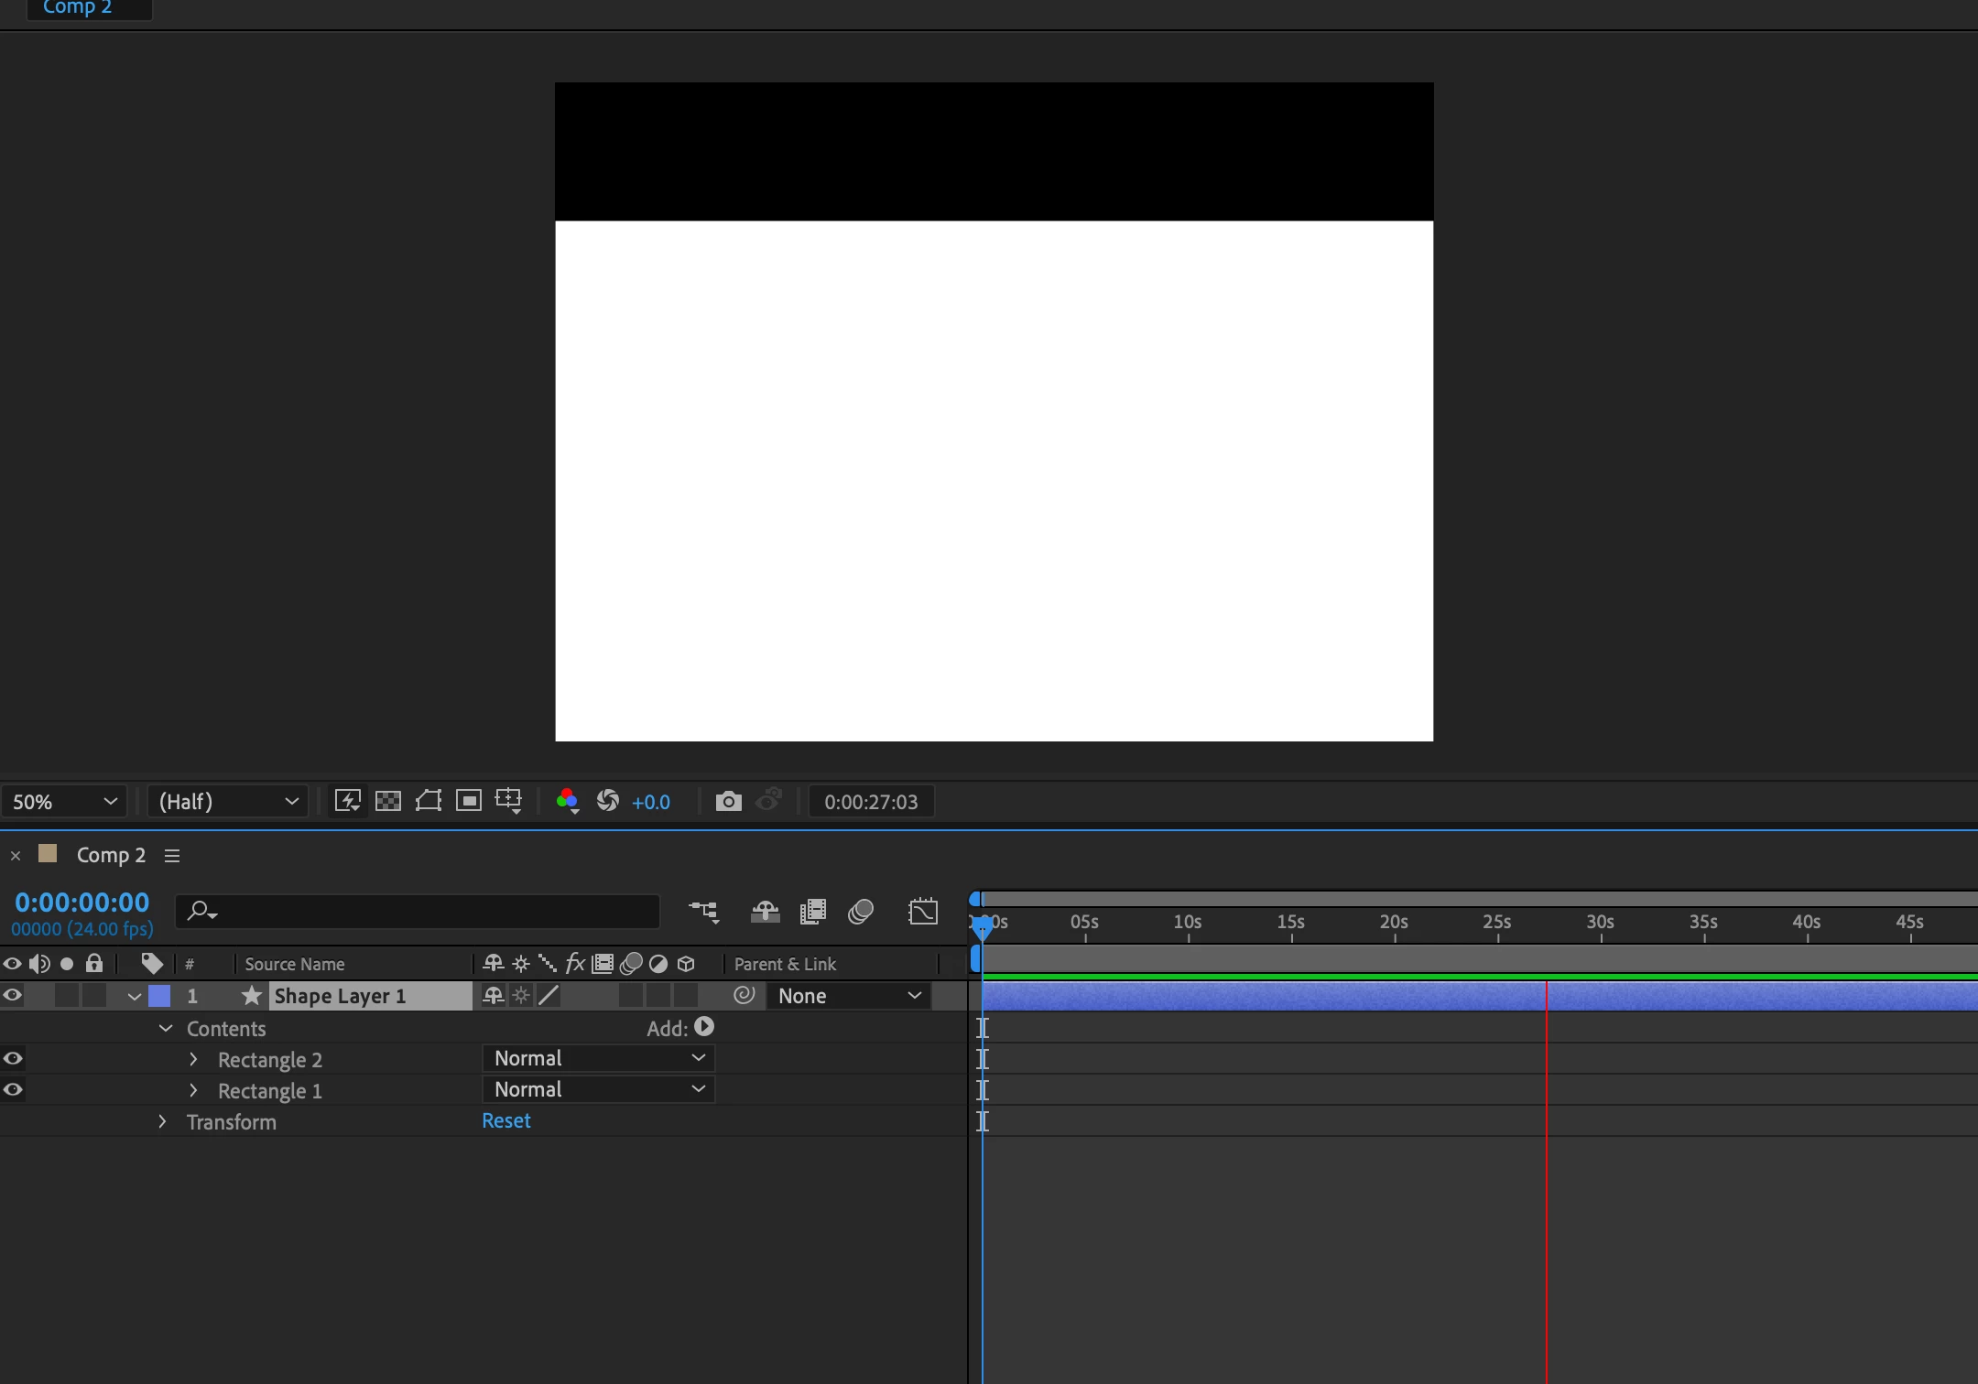Toggle the transparency grid icon
The width and height of the screenshot is (1978, 1384).
pyautogui.click(x=388, y=802)
